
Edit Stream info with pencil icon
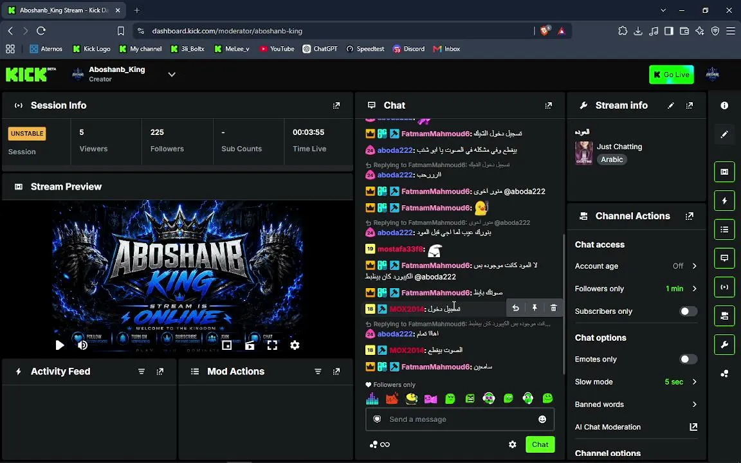(671, 105)
